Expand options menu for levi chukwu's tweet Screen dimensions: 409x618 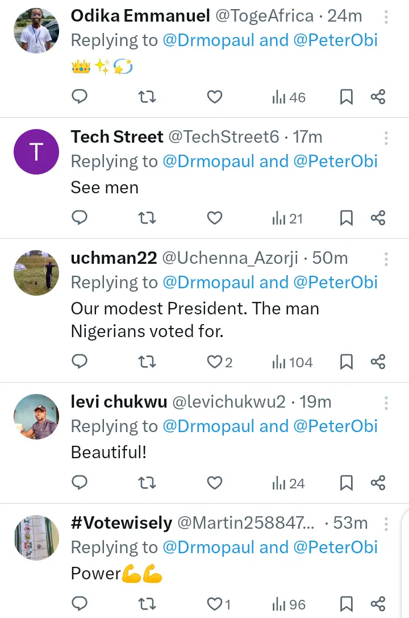386,403
